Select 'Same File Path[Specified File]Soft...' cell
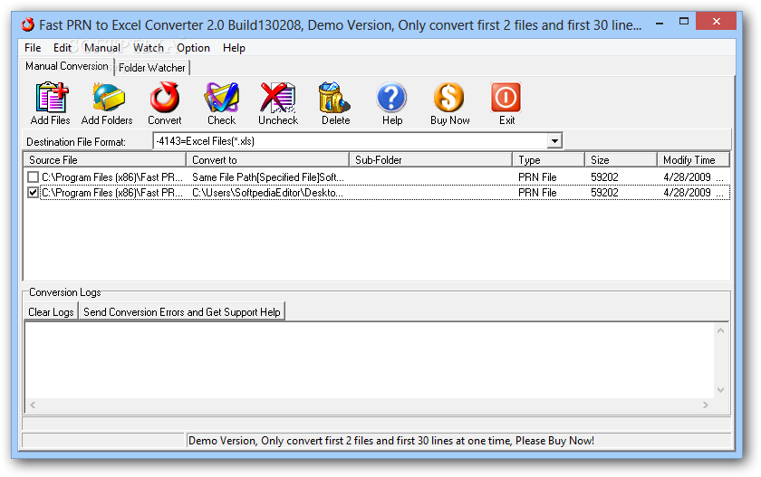This screenshot has height=477, width=761. pyautogui.click(x=268, y=177)
